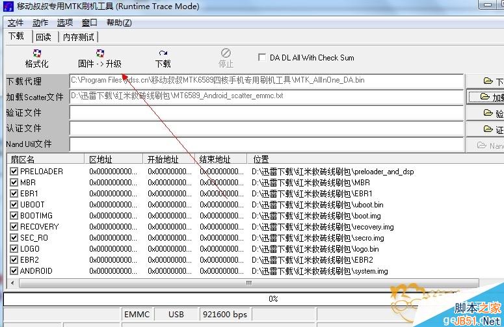Click the 921600 bps status entry
Image resolution: width=504 pixels, height=327 pixels.
(x=225, y=315)
